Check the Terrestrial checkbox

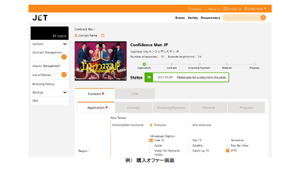point(227,140)
